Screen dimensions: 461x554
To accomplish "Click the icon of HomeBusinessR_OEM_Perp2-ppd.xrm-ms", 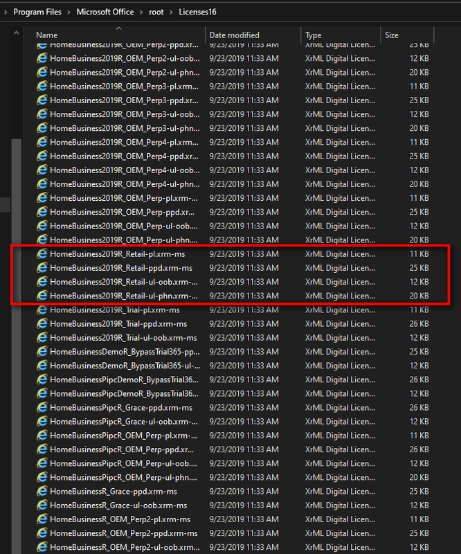I will pos(42,533).
